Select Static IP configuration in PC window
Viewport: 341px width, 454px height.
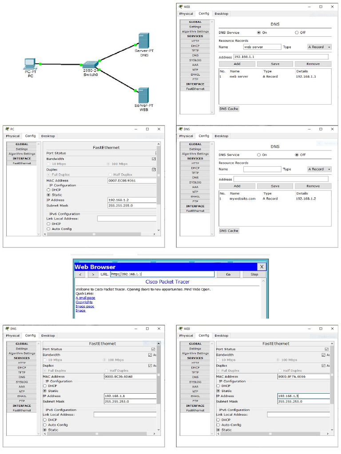tap(48, 195)
